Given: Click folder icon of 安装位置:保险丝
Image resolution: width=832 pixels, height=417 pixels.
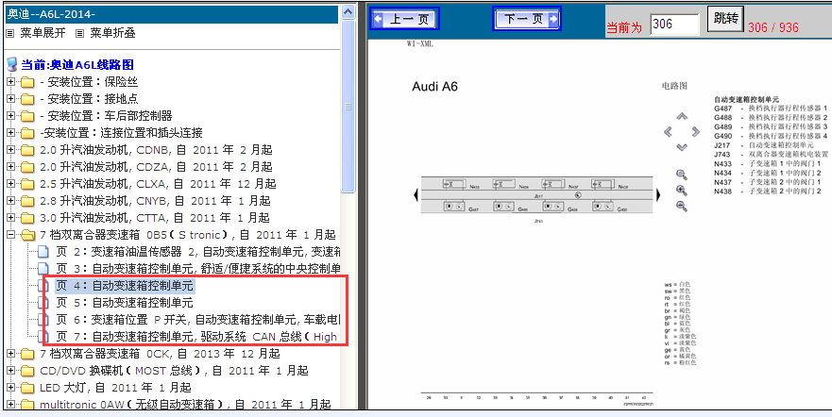Looking at the screenshot, I should 27,82.
